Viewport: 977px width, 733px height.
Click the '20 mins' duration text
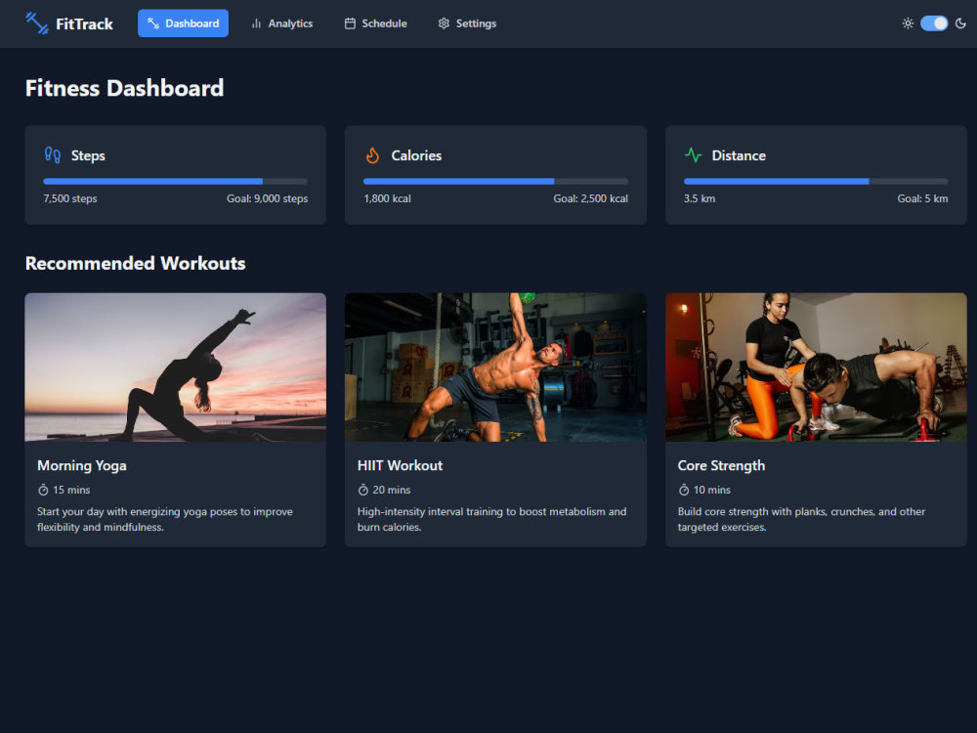[x=392, y=490]
